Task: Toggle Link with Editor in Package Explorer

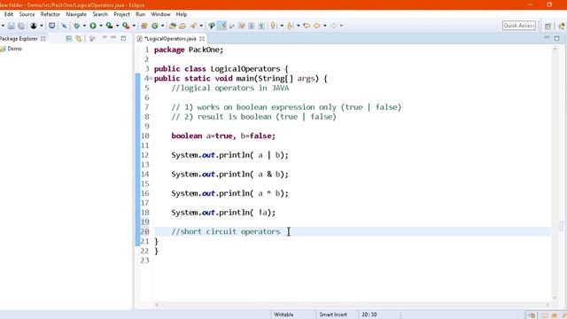Action: pyautogui.click(x=79, y=38)
